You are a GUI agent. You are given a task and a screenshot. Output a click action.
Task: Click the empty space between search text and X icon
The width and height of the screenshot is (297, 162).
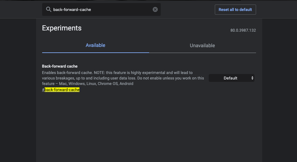pos(122,9)
